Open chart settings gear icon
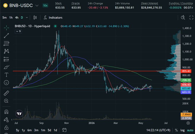This screenshot has height=134, width=195. click(188, 123)
